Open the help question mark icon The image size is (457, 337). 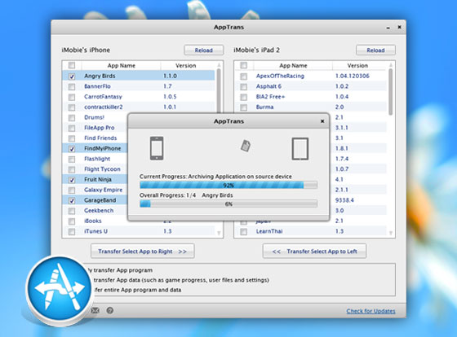click(x=110, y=310)
